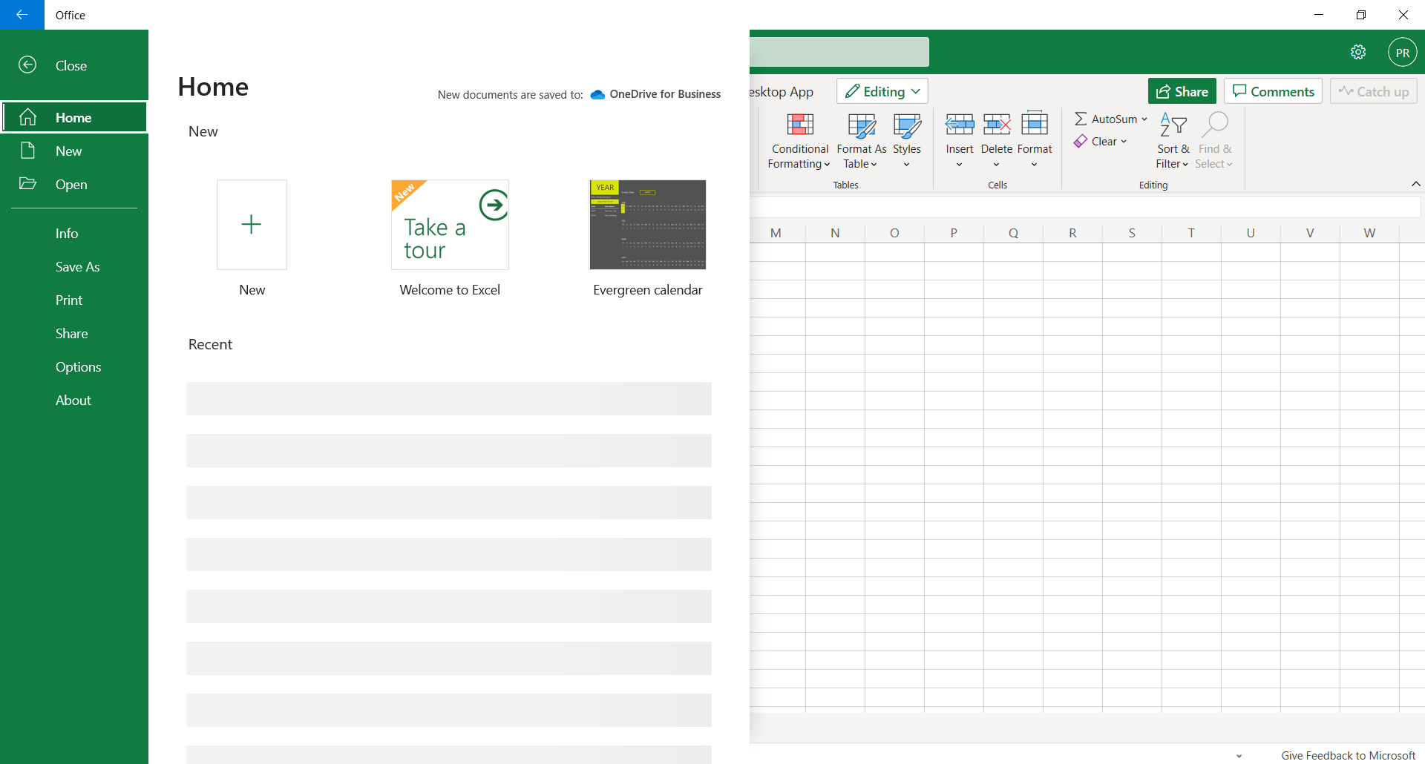Collapse the ribbon with the chevron
This screenshot has width=1425, height=764.
[x=1415, y=184]
